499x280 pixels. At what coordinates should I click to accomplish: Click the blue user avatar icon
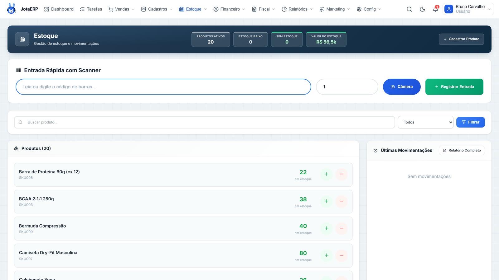[449, 9]
